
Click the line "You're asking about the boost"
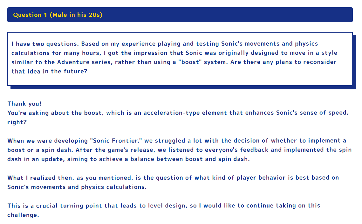pyautogui.click(x=178, y=113)
